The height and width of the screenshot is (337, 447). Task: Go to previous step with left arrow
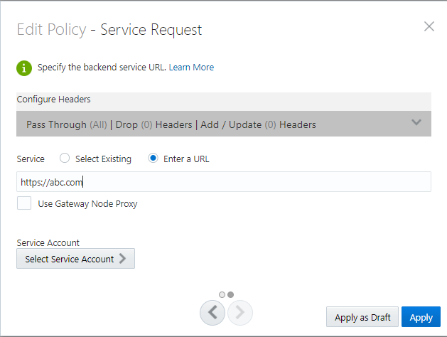point(213,312)
